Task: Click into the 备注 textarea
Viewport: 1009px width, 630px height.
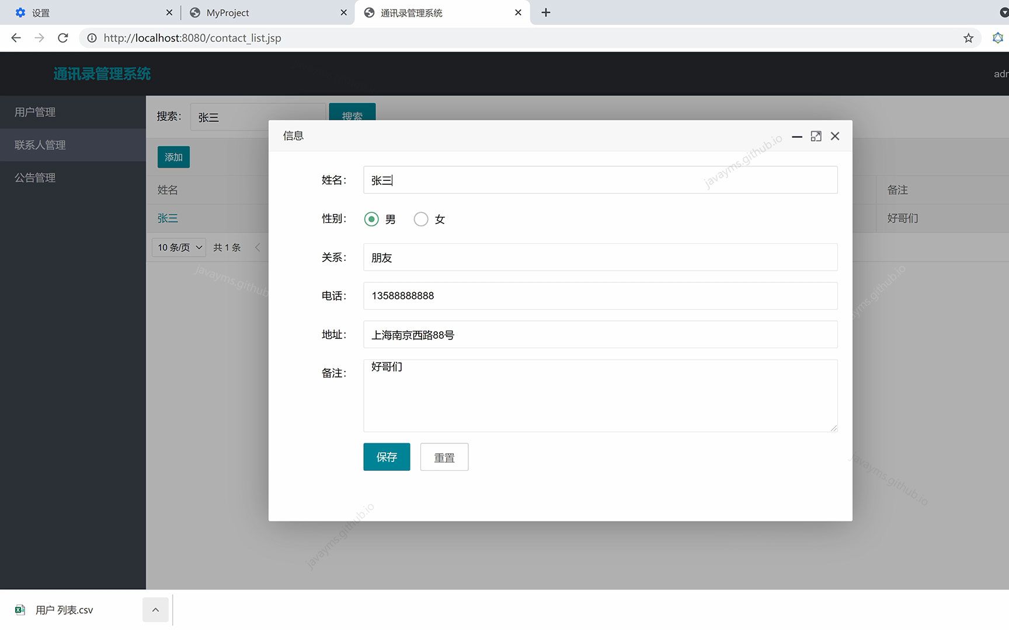Action: coord(600,395)
